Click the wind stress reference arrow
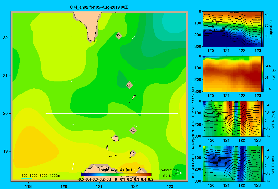Image resolution: width=278 pixels, height=189 pixels. (x=171, y=173)
